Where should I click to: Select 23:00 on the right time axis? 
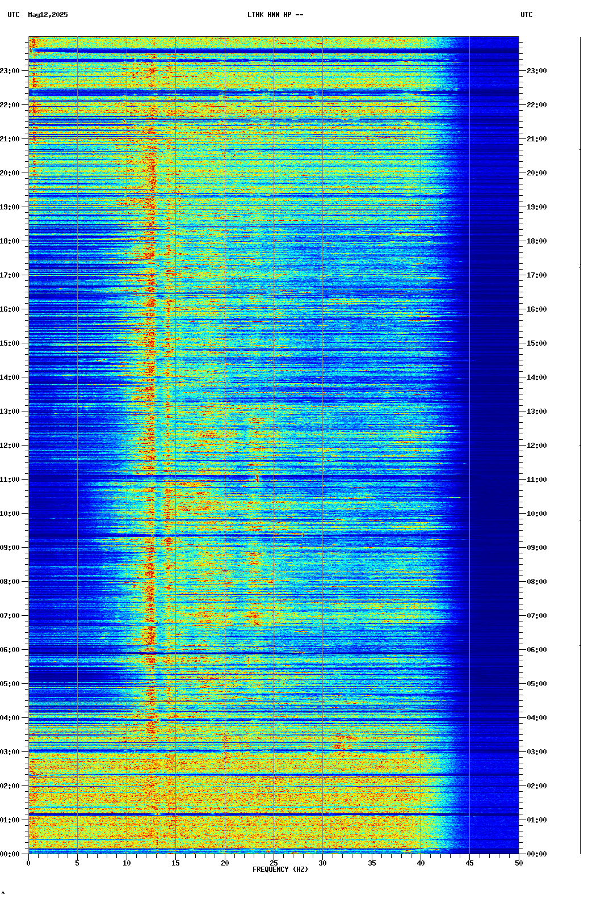[x=537, y=71]
